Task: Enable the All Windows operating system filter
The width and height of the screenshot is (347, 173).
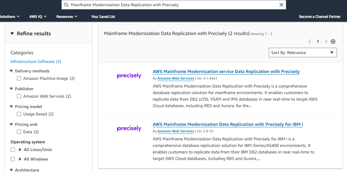Action: [x=13, y=159]
